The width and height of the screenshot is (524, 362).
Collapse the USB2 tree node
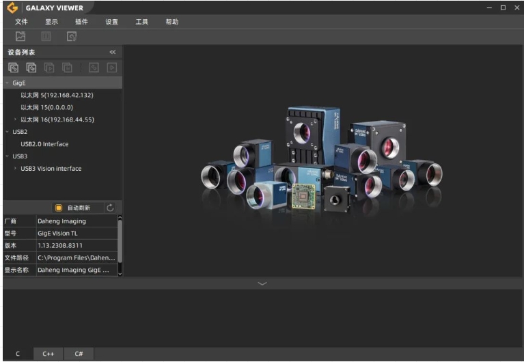click(7, 132)
